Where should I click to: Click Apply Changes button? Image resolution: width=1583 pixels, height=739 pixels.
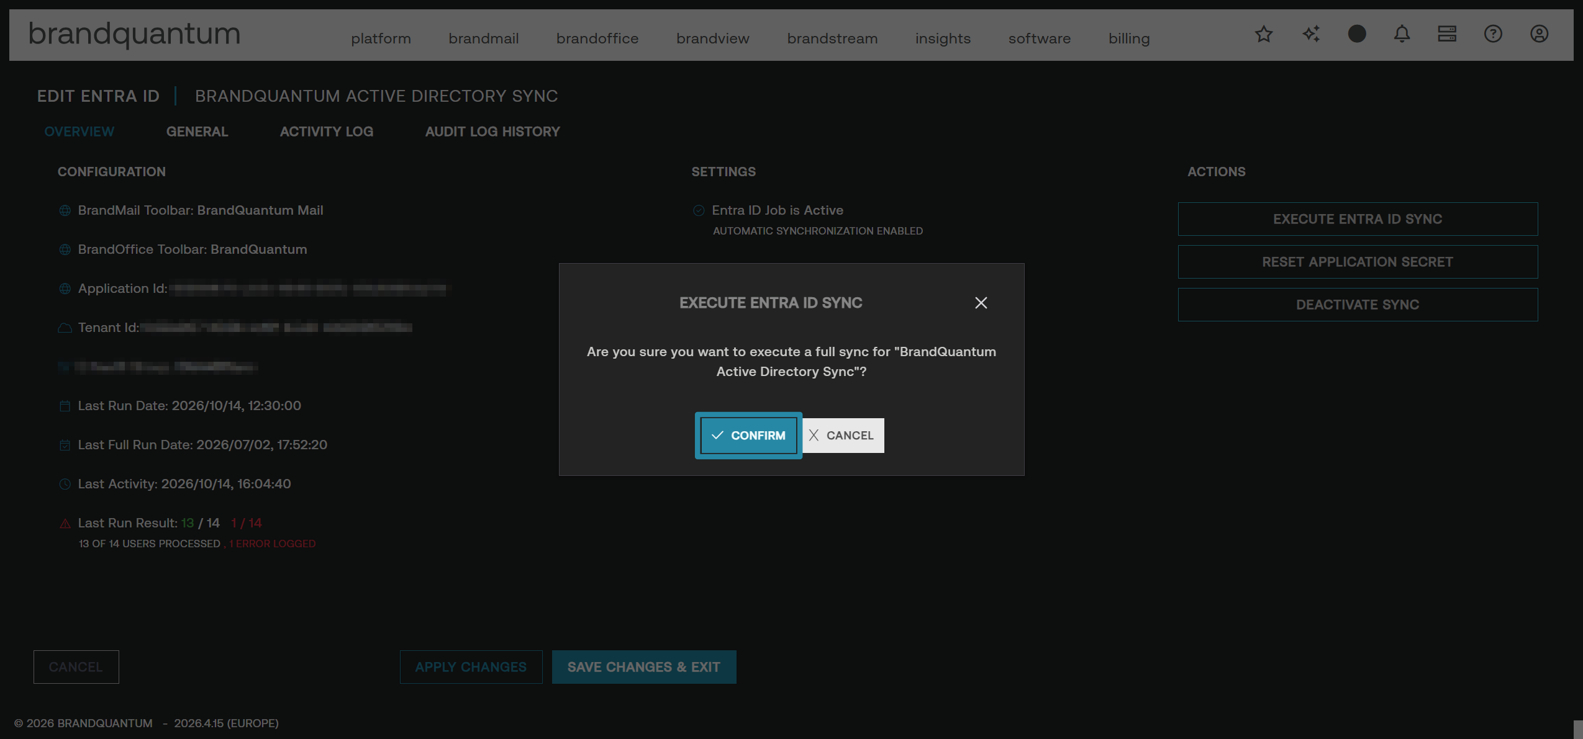click(471, 667)
